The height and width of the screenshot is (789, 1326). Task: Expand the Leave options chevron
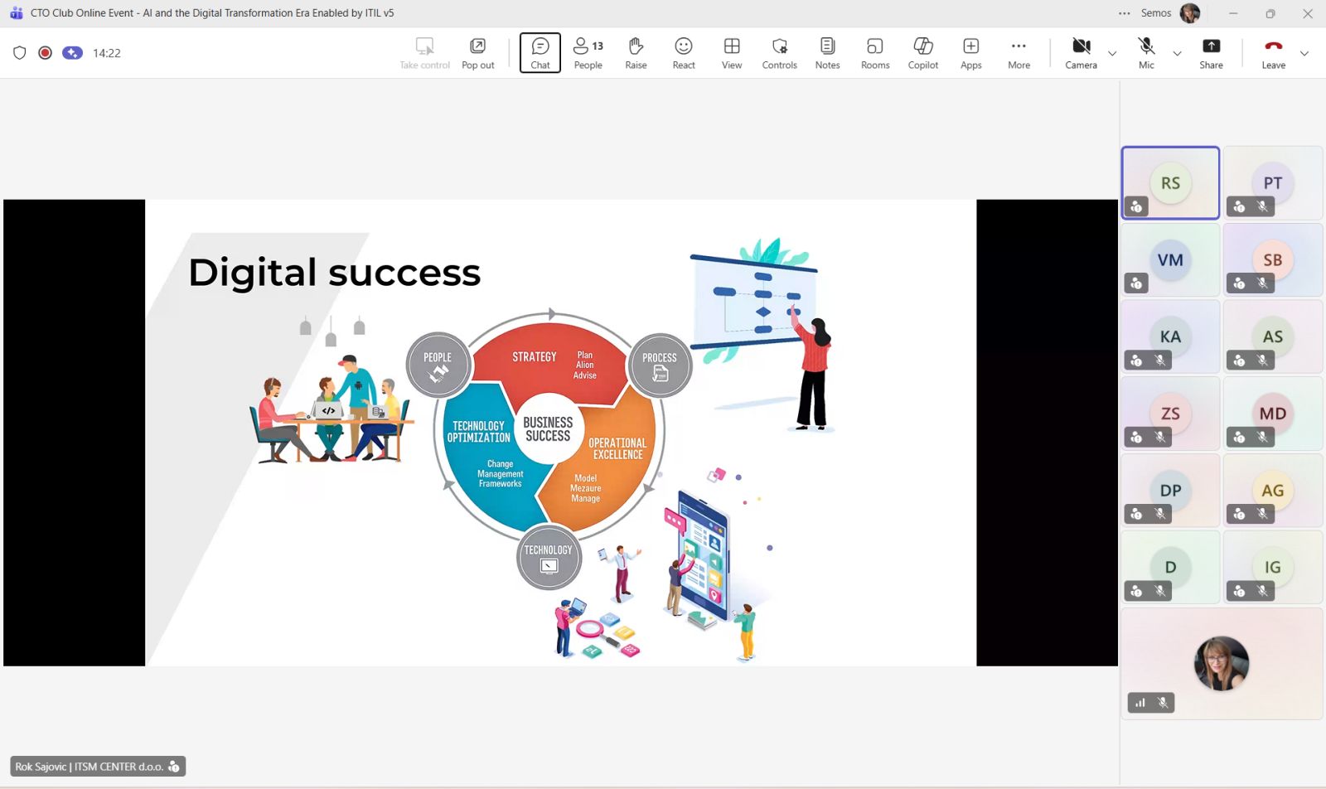pyautogui.click(x=1304, y=53)
